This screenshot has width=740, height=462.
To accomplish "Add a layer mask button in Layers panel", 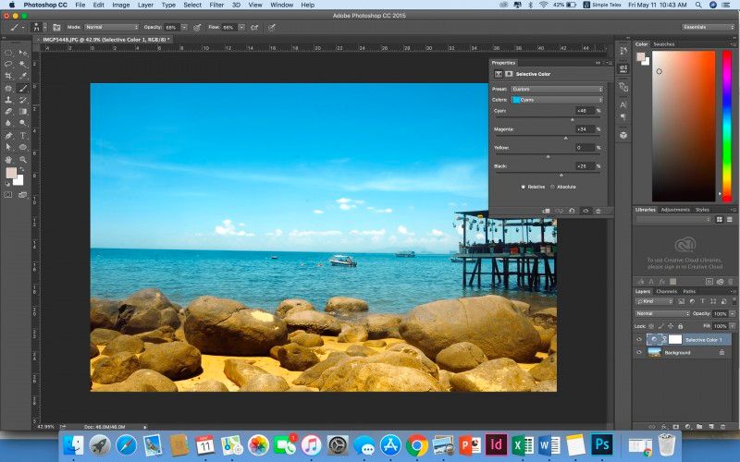I will click(x=676, y=427).
